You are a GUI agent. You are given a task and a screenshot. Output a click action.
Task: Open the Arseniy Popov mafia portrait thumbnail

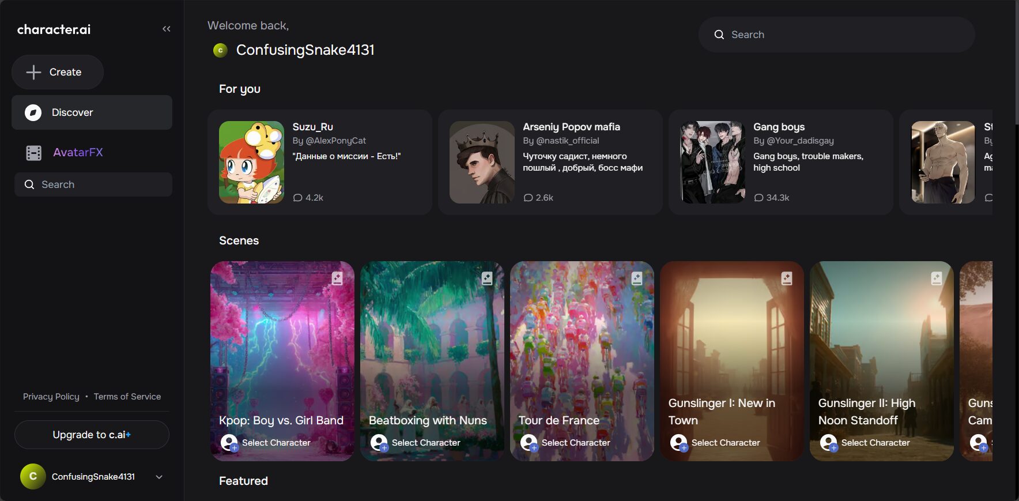pos(482,162)
